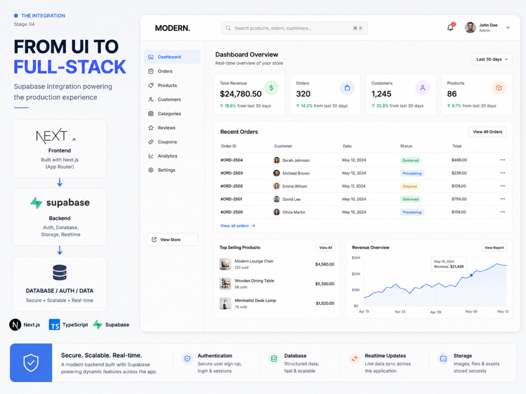Viewport: 526px width, 394px height.
Task: Click the Database feature icon
Action: 274,358
